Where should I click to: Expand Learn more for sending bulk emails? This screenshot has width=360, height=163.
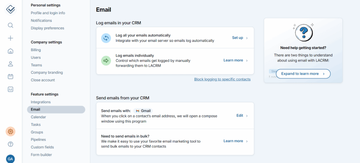coord(236,141)
